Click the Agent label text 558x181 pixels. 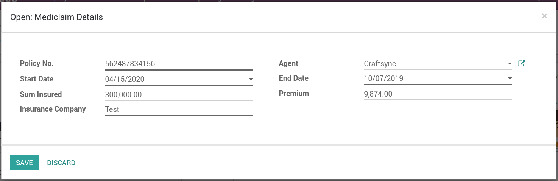288,63
